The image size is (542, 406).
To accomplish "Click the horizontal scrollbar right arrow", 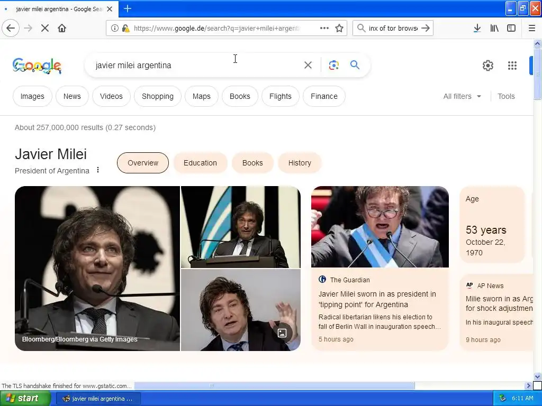I will click(528, 385).
